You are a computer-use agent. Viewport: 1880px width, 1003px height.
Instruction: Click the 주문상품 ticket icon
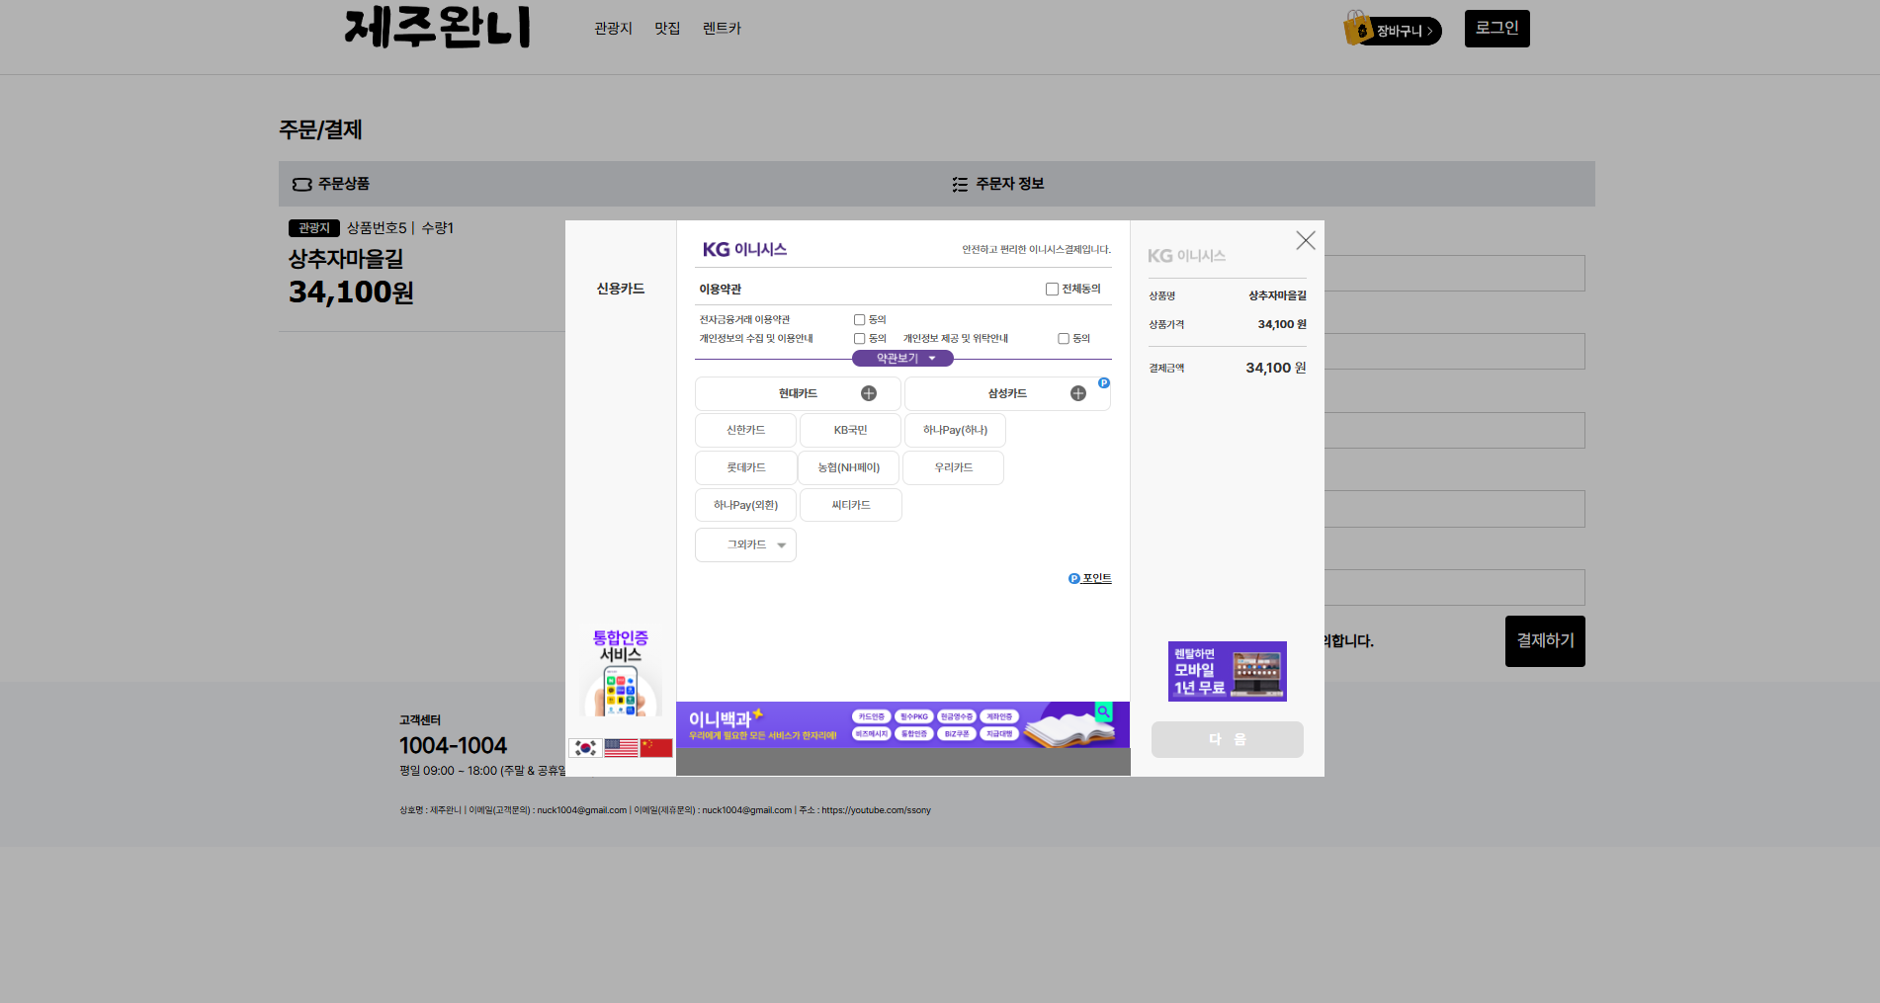(301, 184)
